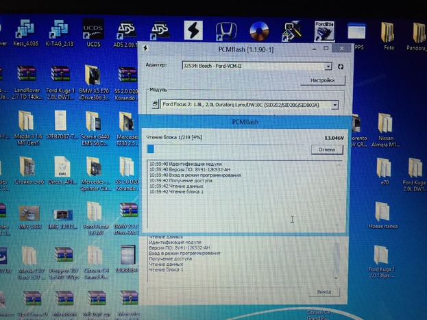This screenshot has width=427, height=320.
Task: Click the Настройки button
Action: [x=321, y=80]
